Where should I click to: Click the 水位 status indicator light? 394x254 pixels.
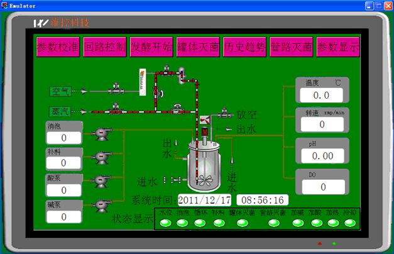pos(166,223)
